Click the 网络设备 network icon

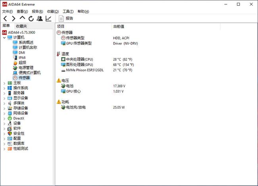point(10,113)
